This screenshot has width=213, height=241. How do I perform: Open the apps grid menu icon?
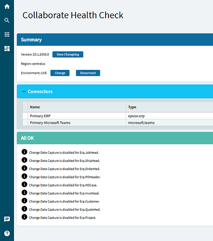coord(7,34)
